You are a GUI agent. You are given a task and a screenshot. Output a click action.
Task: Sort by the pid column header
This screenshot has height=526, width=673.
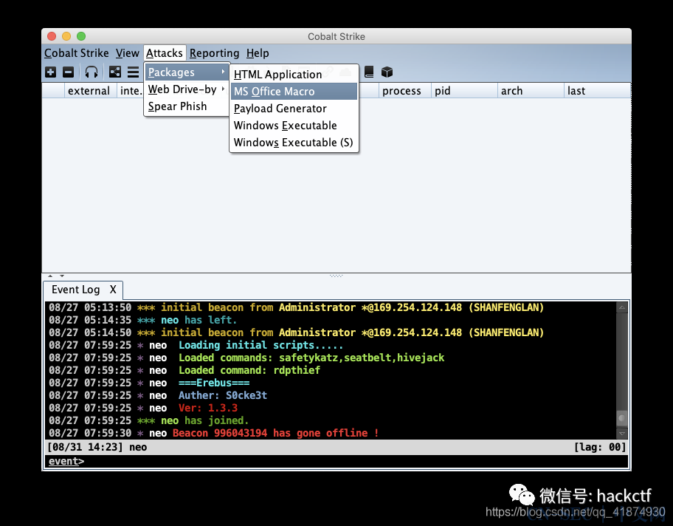(x=464, y=91)
